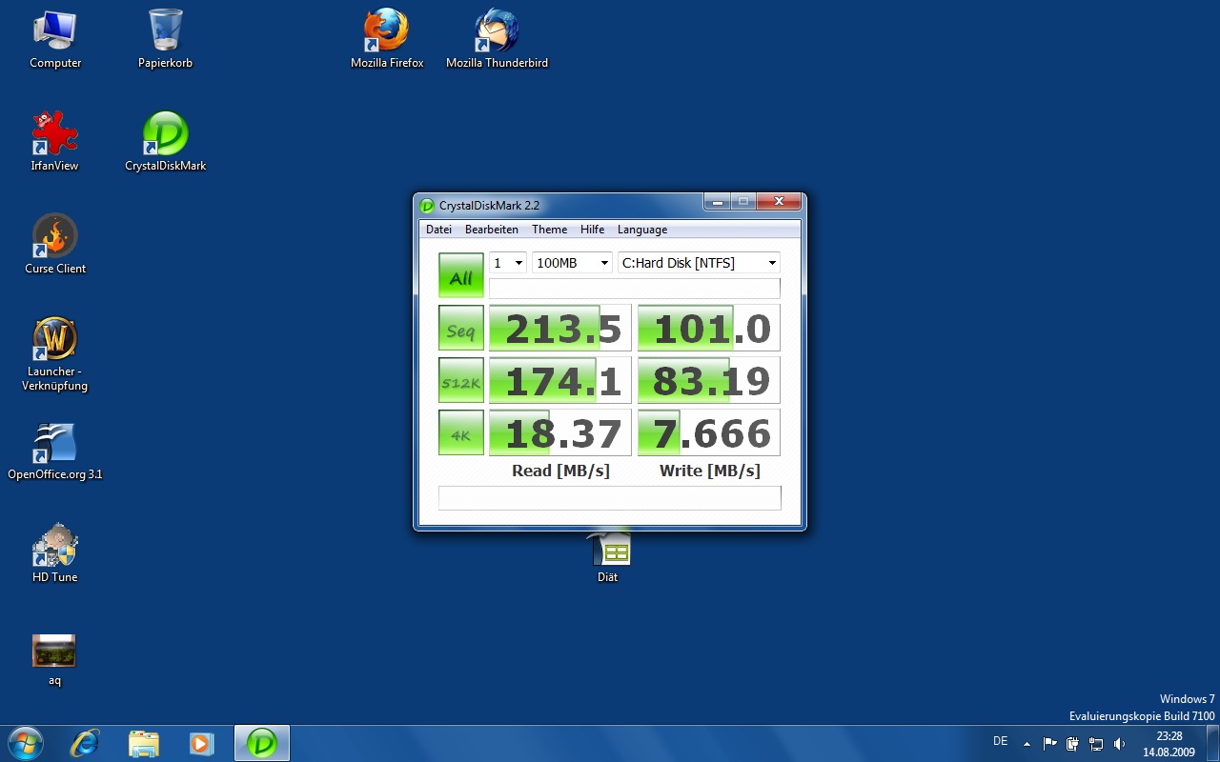
Task: Click the network tray icon
Action: 1096,744
